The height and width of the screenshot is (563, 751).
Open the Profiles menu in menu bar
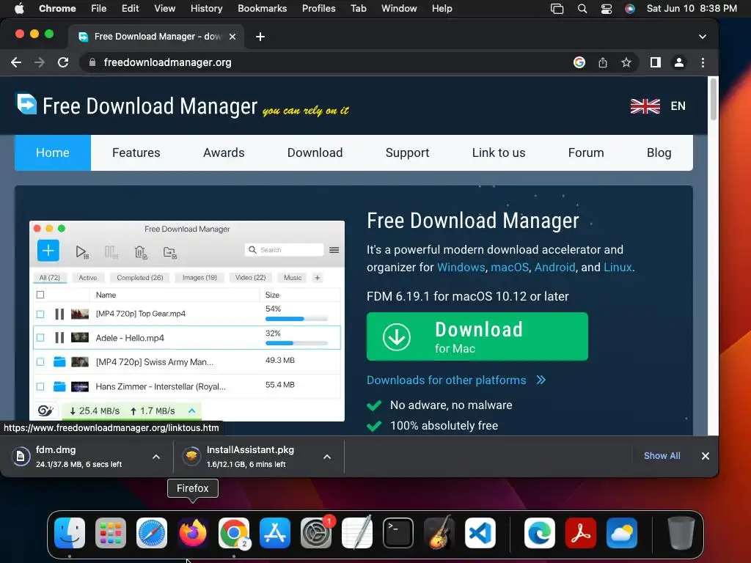(318, 9)
